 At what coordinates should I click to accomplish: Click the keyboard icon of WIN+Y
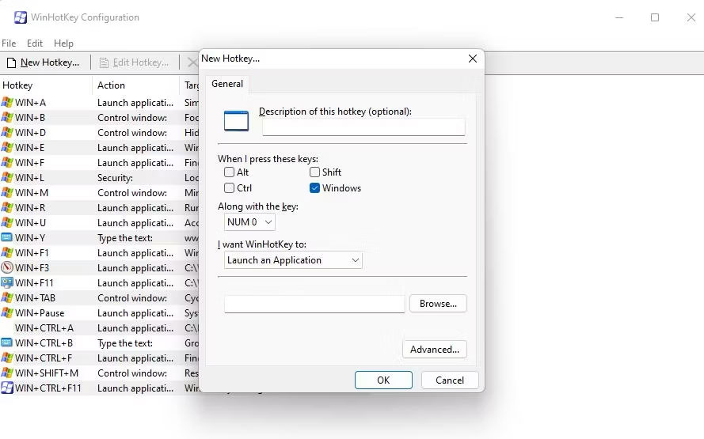pos(7,237)
